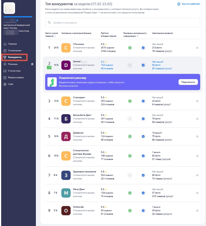206x226 pixels.
Task: Click the Подключить advertising button
Action: coord(188,82)
